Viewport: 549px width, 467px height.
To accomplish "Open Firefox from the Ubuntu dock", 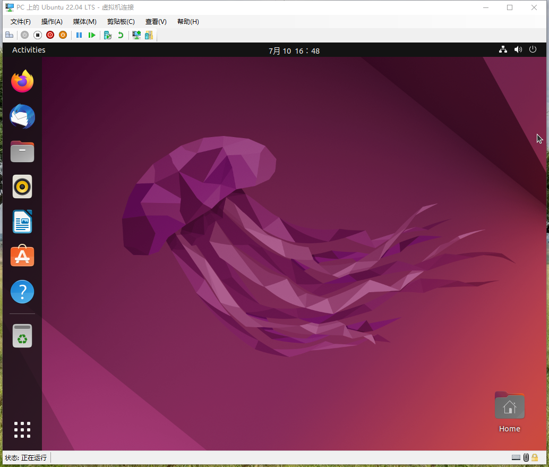I will (22, 82).
